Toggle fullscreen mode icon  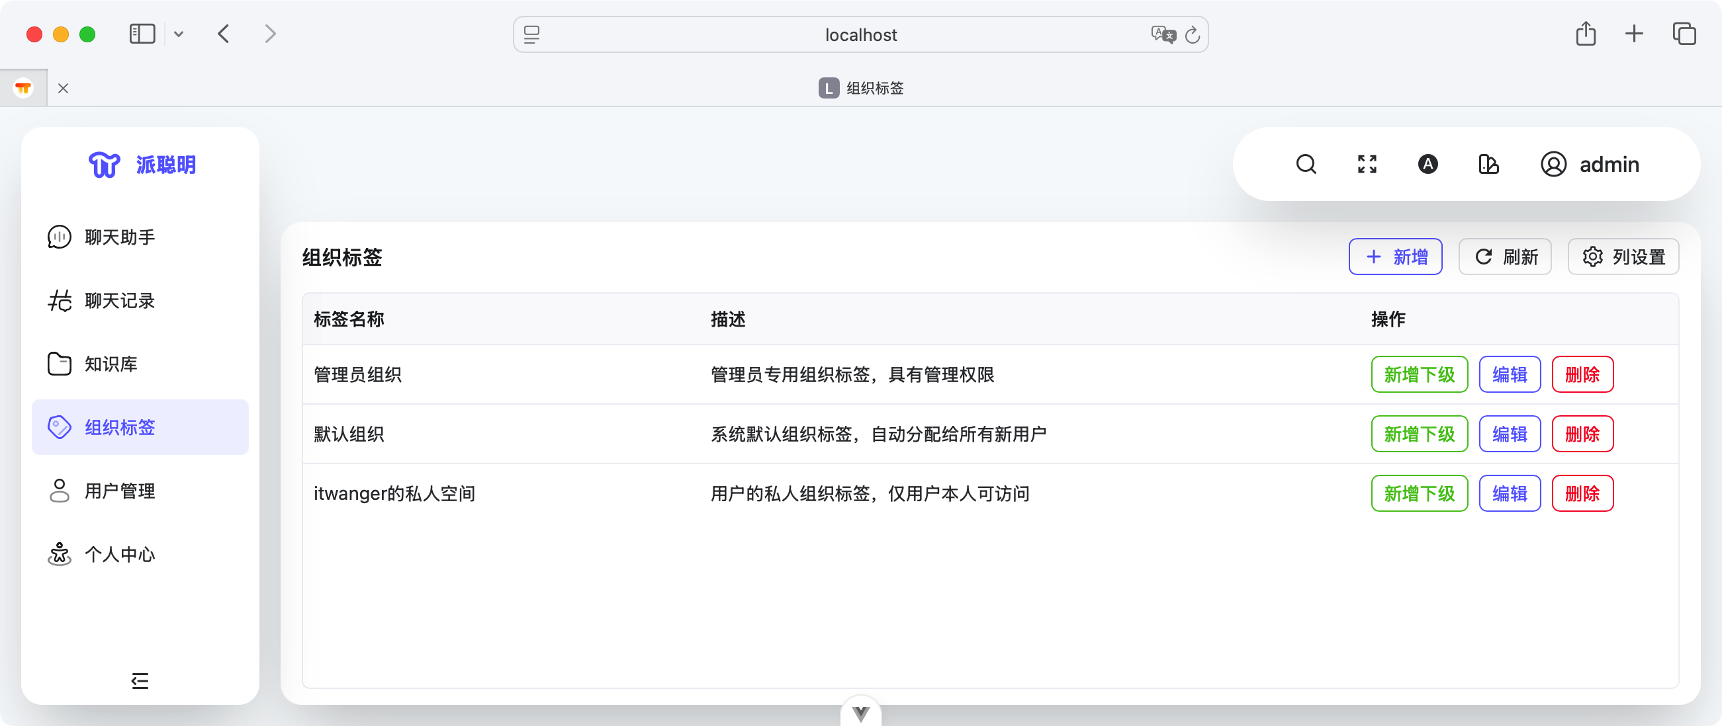coord(1367,164)
